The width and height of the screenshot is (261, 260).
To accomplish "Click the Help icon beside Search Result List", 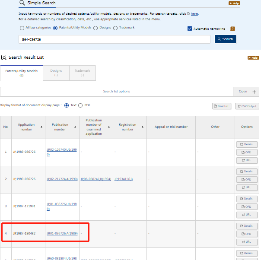I will pos(253,57).
